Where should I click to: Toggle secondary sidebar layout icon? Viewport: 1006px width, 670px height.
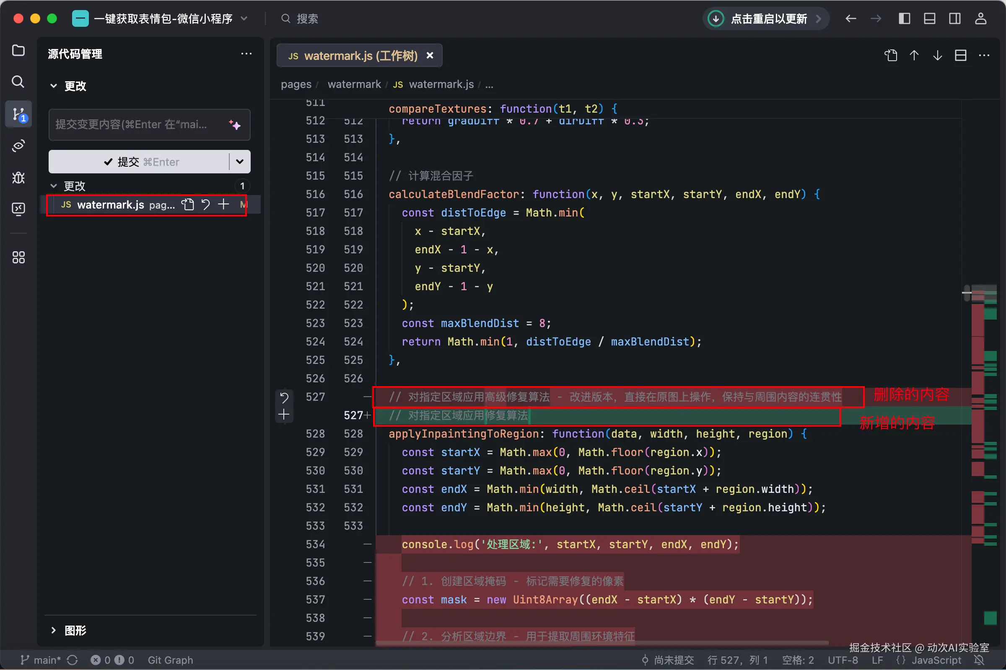tap(955, 19)
